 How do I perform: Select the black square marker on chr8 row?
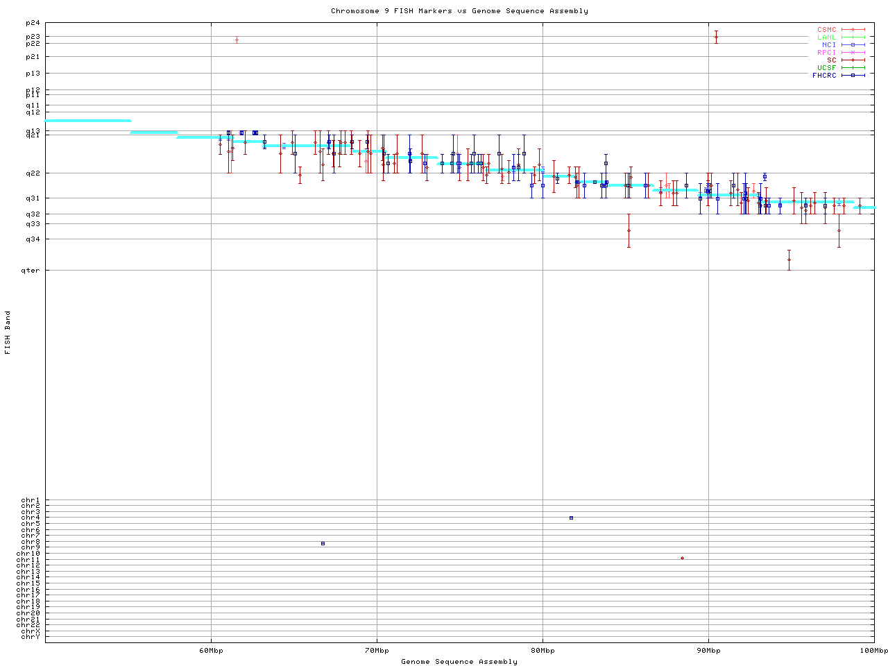(323, 543)
